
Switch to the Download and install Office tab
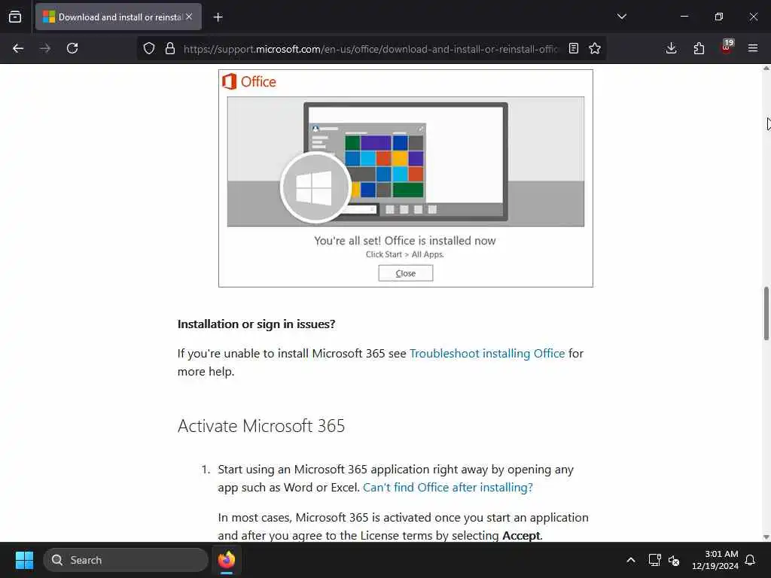(x=118, y=17)
